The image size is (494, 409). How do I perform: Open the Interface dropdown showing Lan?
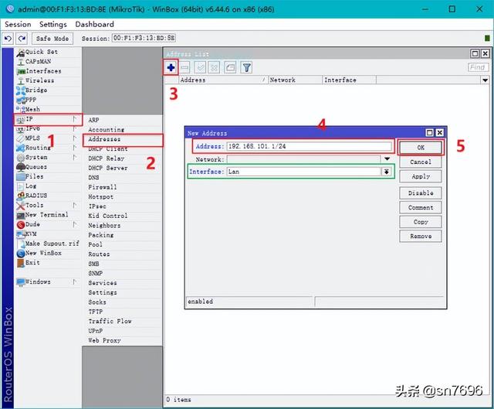coord(386,172)
